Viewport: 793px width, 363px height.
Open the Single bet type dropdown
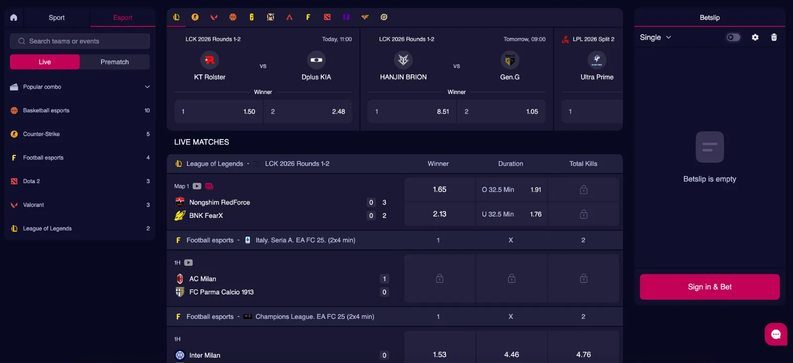point(655,38)
